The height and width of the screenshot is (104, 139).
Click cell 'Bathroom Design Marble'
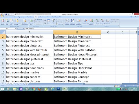[x=77, y=73]
